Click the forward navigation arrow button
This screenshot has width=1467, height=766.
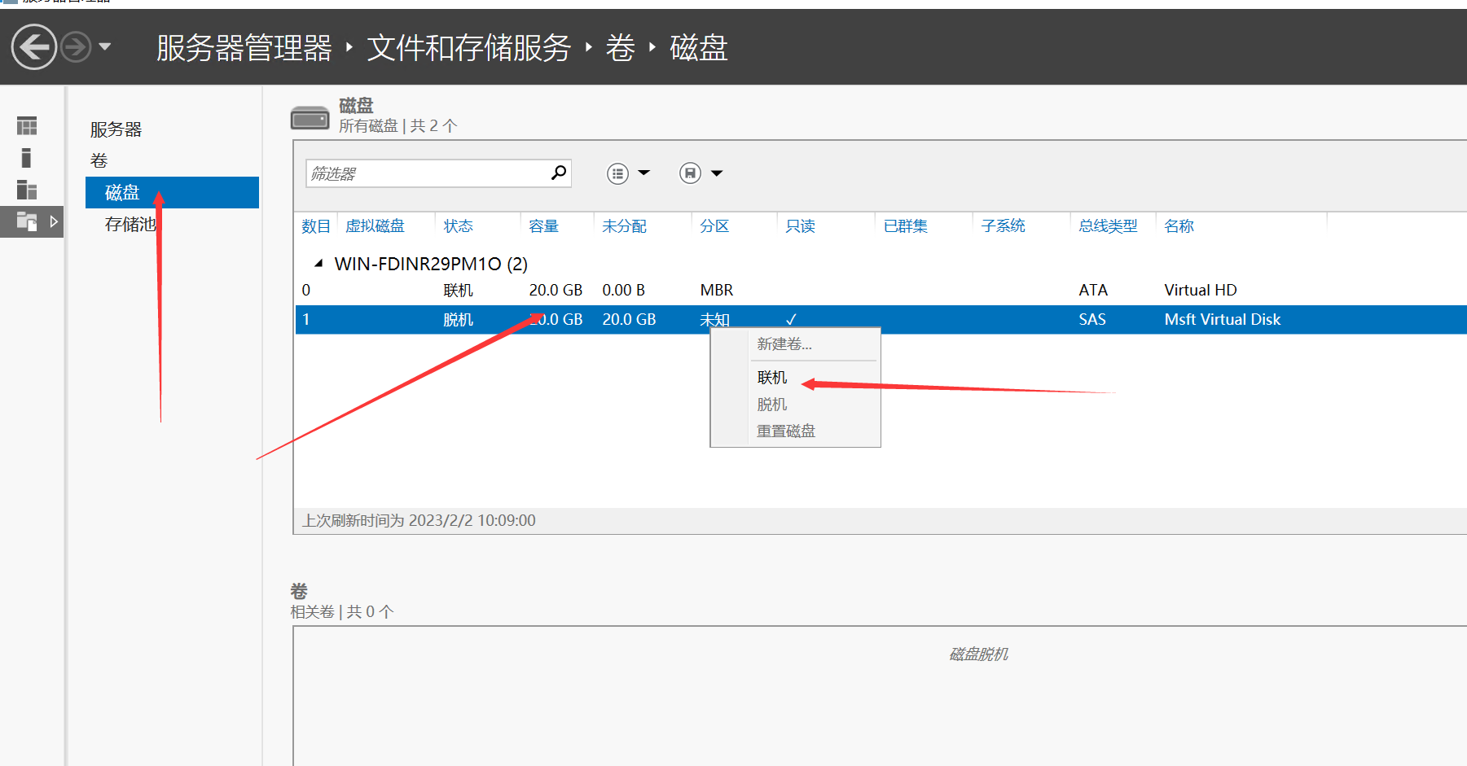click(76, 47)
